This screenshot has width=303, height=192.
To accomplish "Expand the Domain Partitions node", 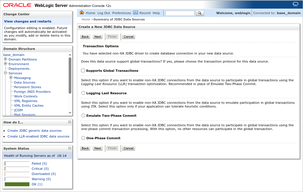I will [x=5, y=59].
